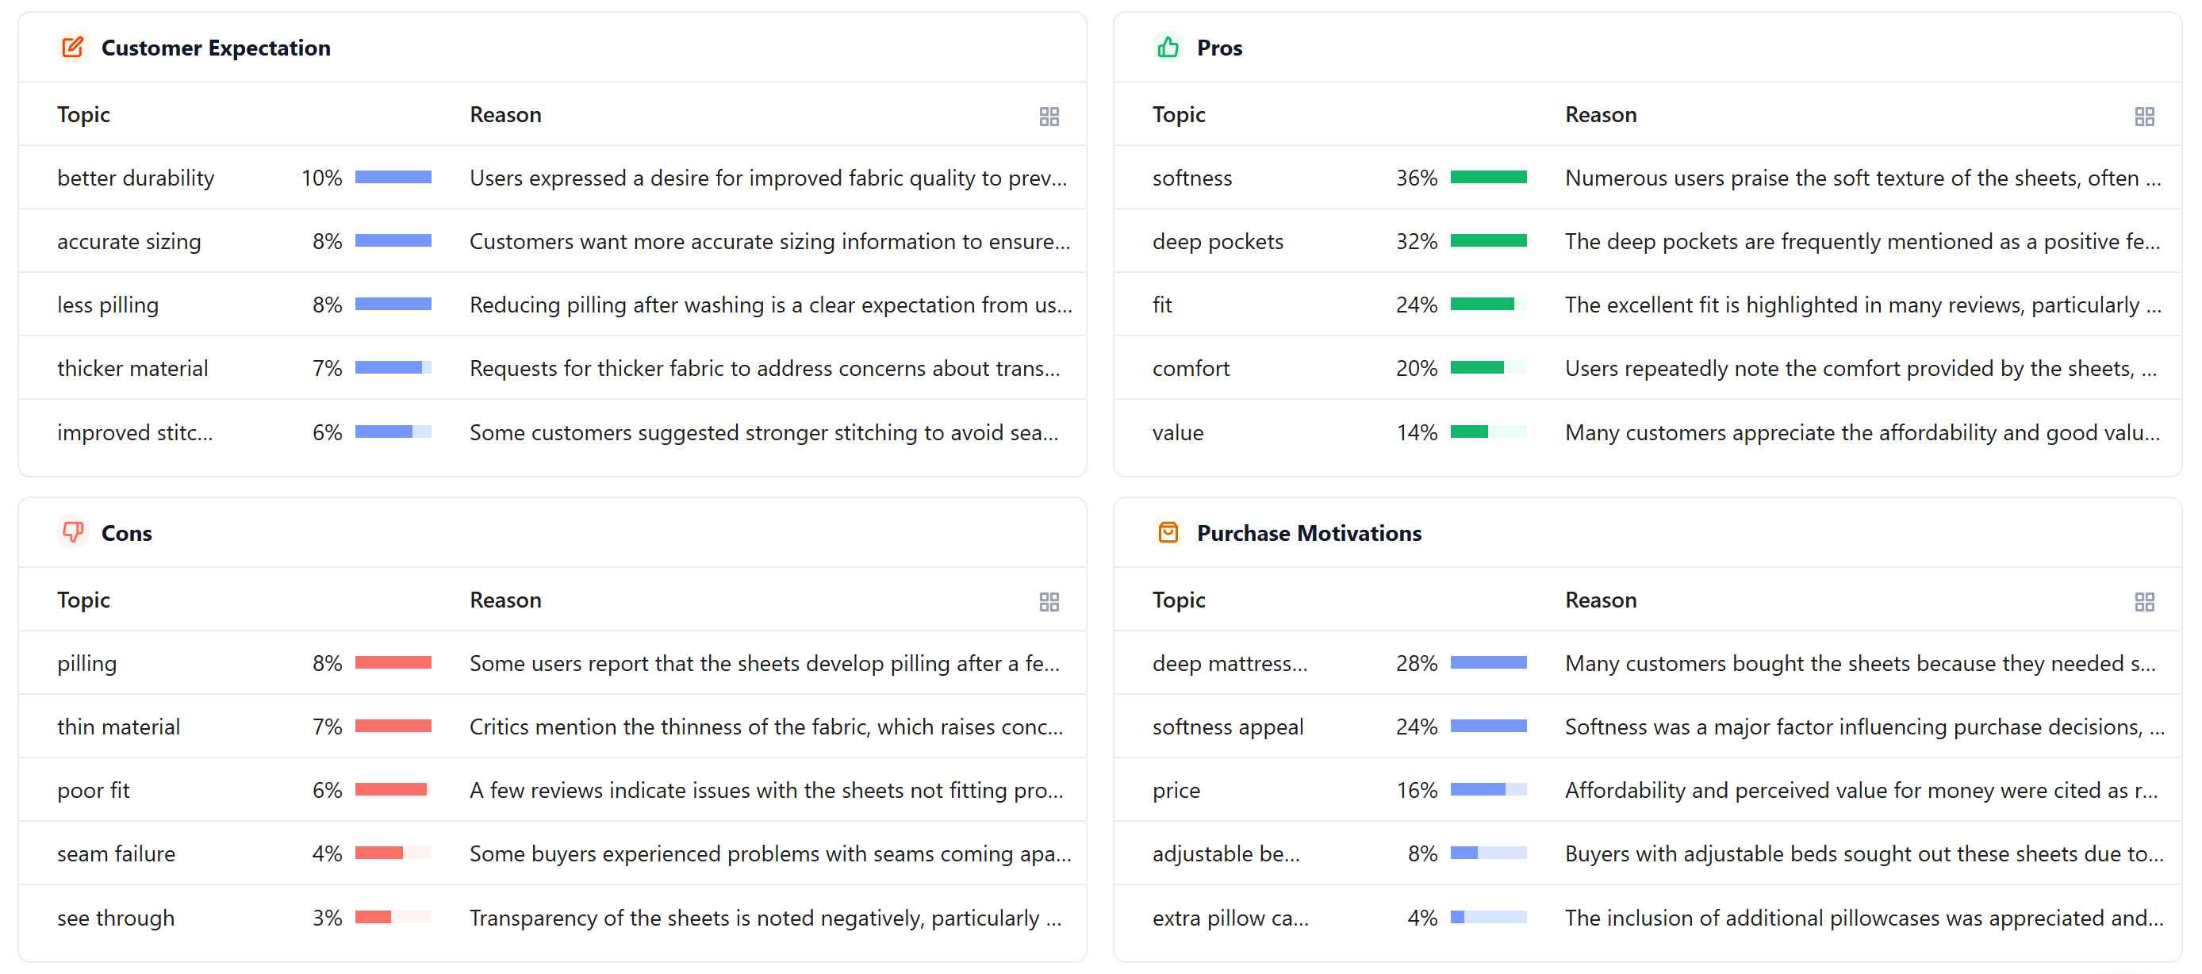Click the Purchase Motivations shopping bag icon

click(1168, 532)
